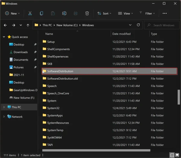Click date 12/3/2021 9:12 AM
The height and width of the screenshot is (158, 181).
click(124, 130)
